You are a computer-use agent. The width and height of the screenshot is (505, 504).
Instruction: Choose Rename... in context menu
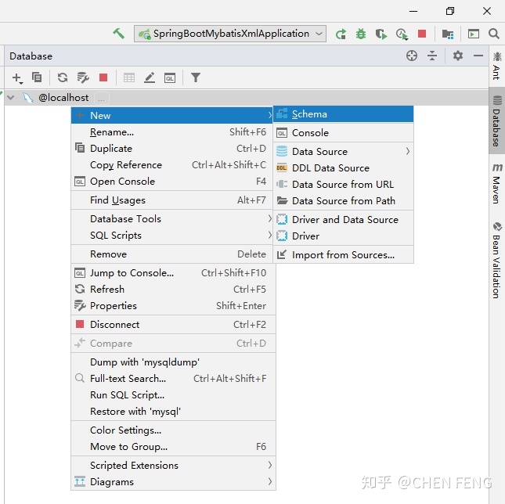(173, 132)
